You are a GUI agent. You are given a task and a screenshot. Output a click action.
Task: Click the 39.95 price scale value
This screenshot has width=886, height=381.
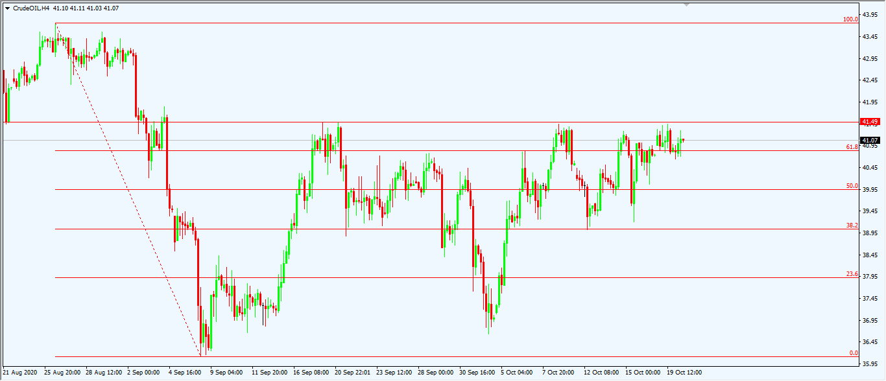coord(870,190)
